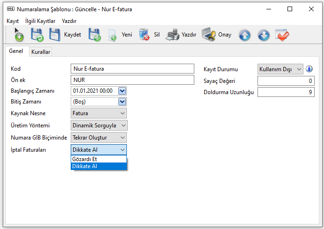Image resolution: width=324 pixels, height=229 pixels.
Task: Click the green plus add record icon
Action: tap(19, 35)
